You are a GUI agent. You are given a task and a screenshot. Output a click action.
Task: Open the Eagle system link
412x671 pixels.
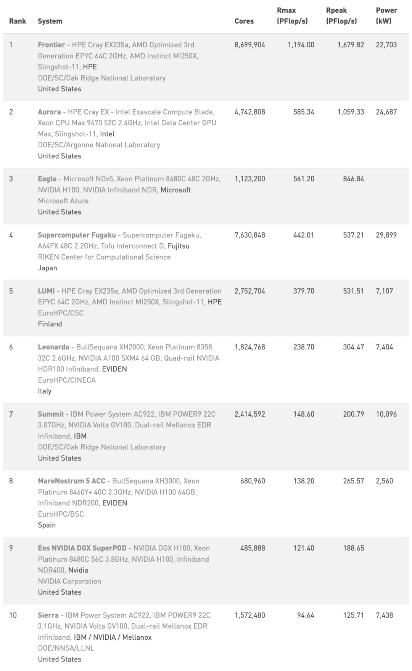[47, 179]
